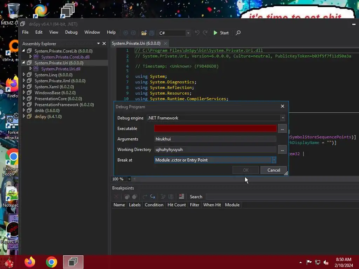The width and height of the screenshot is (359, 269).
Task: Close the Assembly Explorer panel
Action: point(104,43)
